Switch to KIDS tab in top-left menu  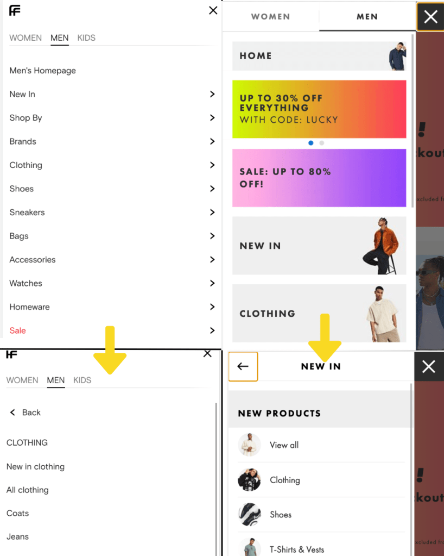tap(86, 38)
